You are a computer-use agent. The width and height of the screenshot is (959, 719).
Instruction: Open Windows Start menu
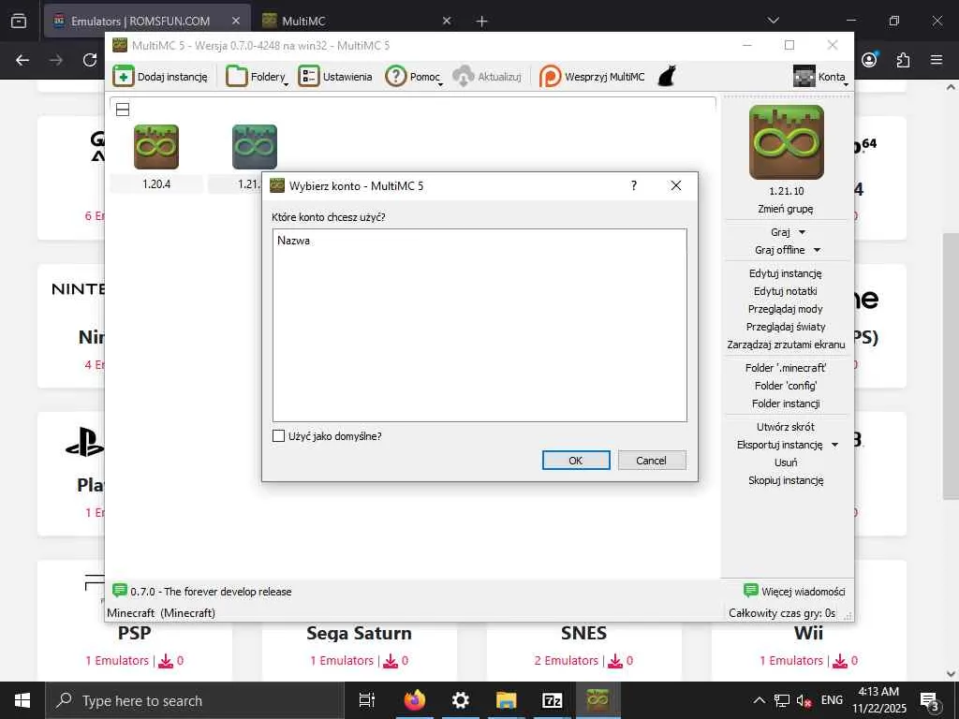pyautogui.click(x=22, y=700)
